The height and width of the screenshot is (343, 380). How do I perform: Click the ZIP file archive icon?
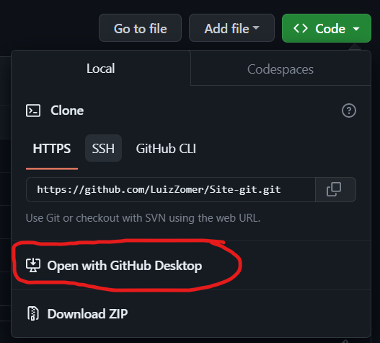pyautogui.click(x=33, y=313)
